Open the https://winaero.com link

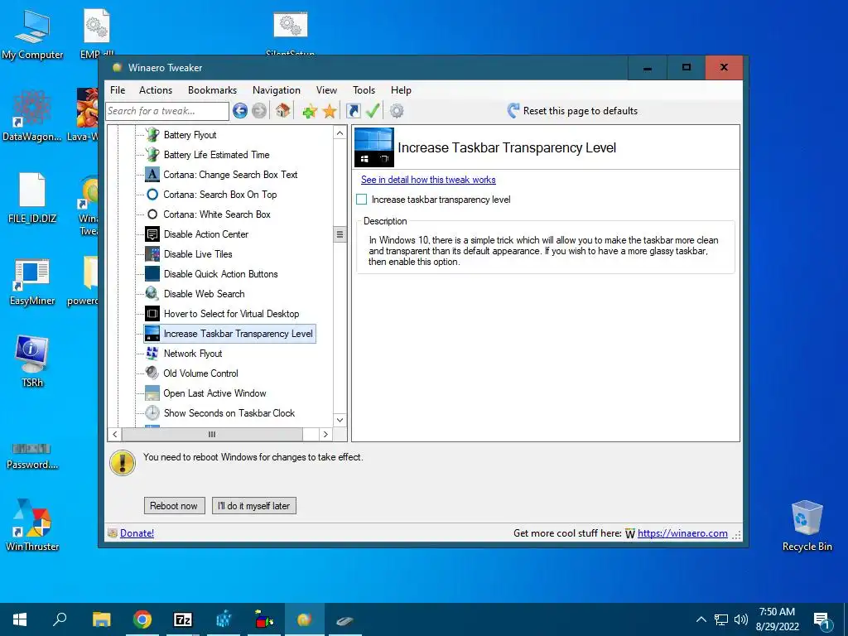coord(682,533)
